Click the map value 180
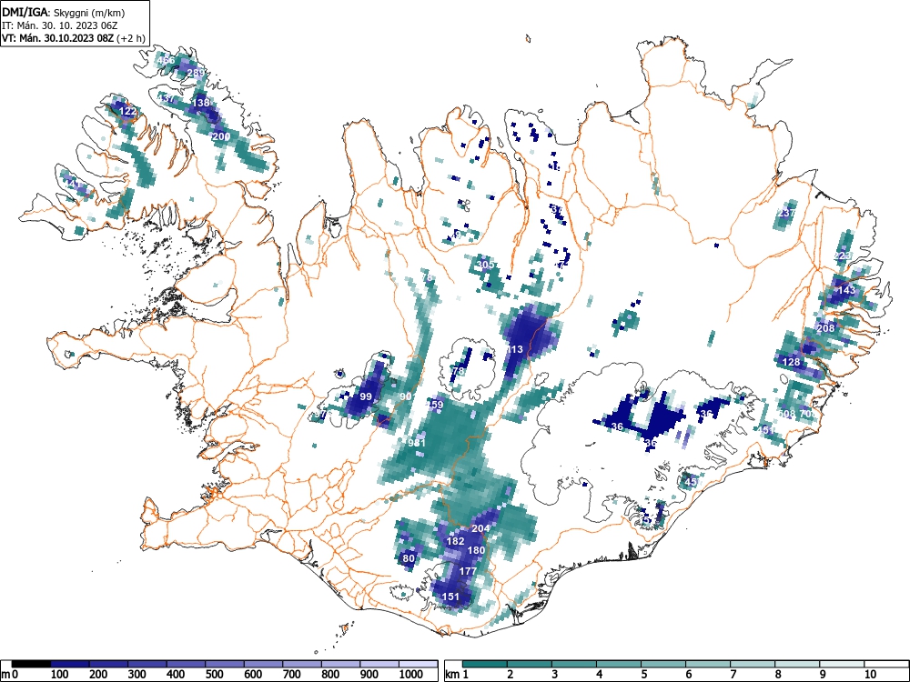Image resolution: width=910 pixels, height=682 pixels. pos(476,550)
